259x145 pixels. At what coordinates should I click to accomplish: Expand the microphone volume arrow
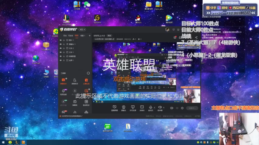(x=155, y=108)
